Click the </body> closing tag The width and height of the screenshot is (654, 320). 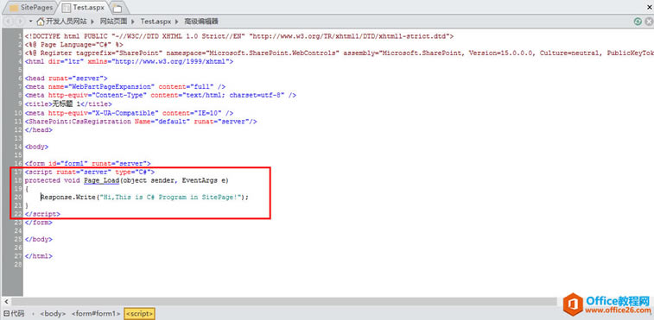(38, 239)
